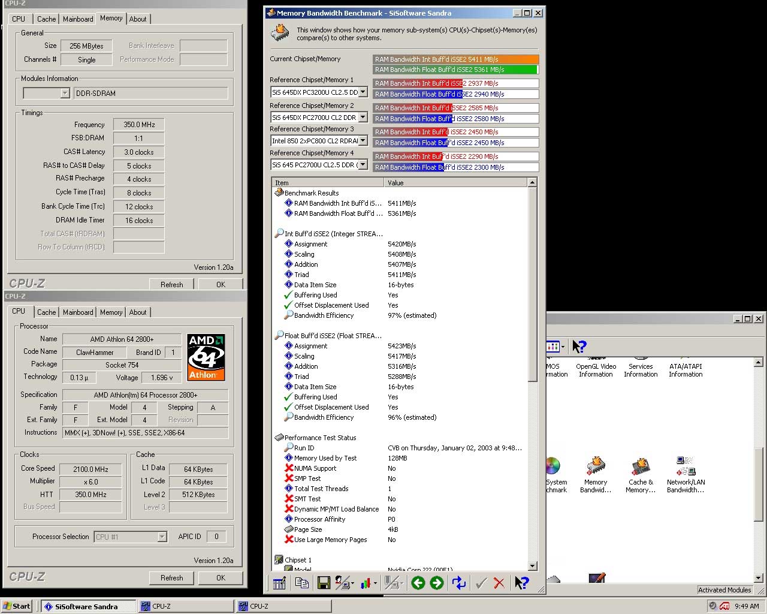Click the Benchmark Results row icon
Screen dimensions: 767x614
pos(279,193)
